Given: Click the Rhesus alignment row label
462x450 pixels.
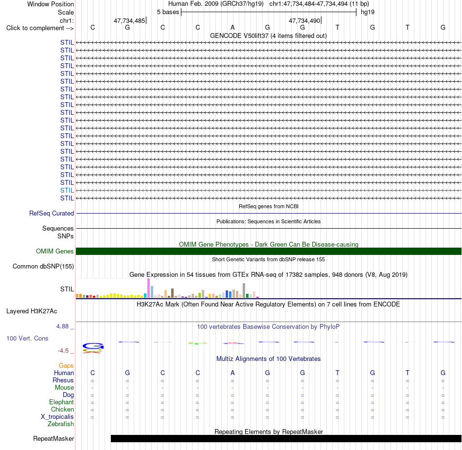Looking at the screenshot, I should (x=63, y=380).
